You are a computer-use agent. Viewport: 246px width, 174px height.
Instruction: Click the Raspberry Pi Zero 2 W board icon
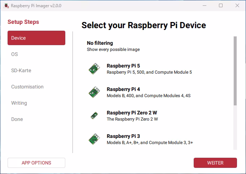[x=94, y=116]
